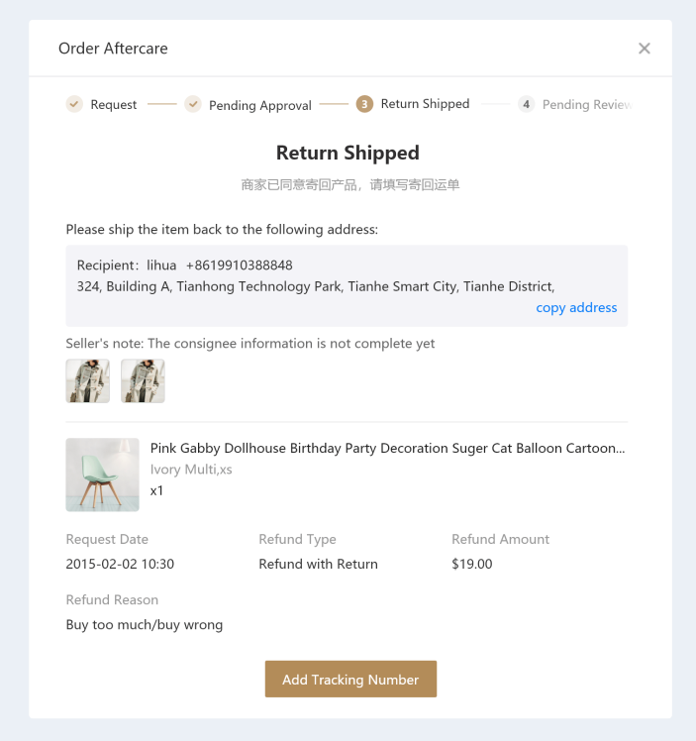
Task: Click the step 3 number badge
Action: click(x=365, y=104)
